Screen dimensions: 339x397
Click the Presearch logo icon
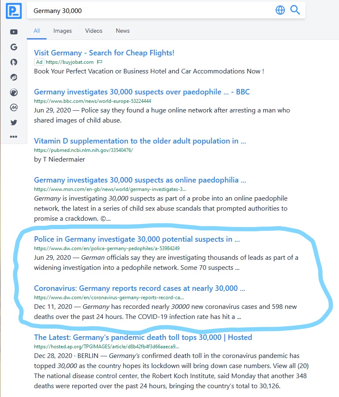13,10
